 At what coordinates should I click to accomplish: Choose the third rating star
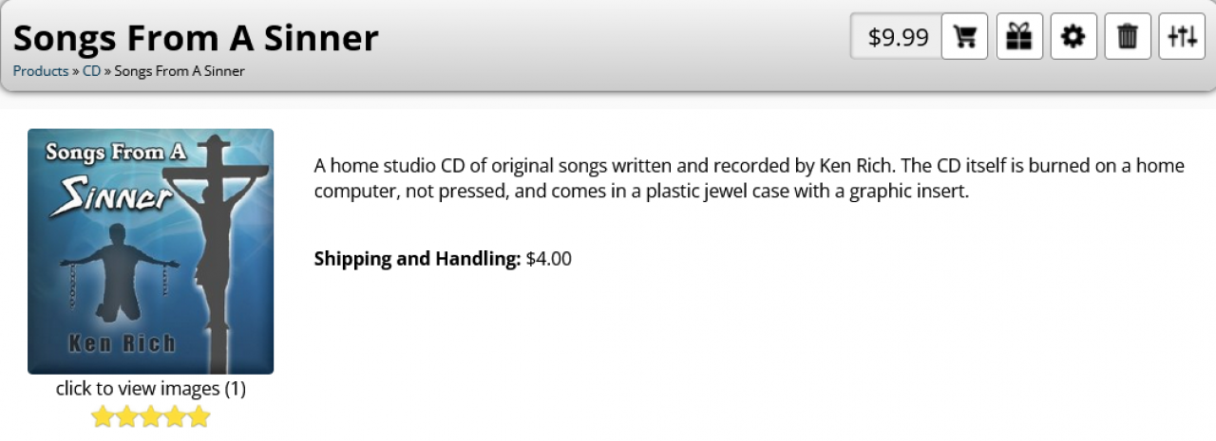(151, 417)
